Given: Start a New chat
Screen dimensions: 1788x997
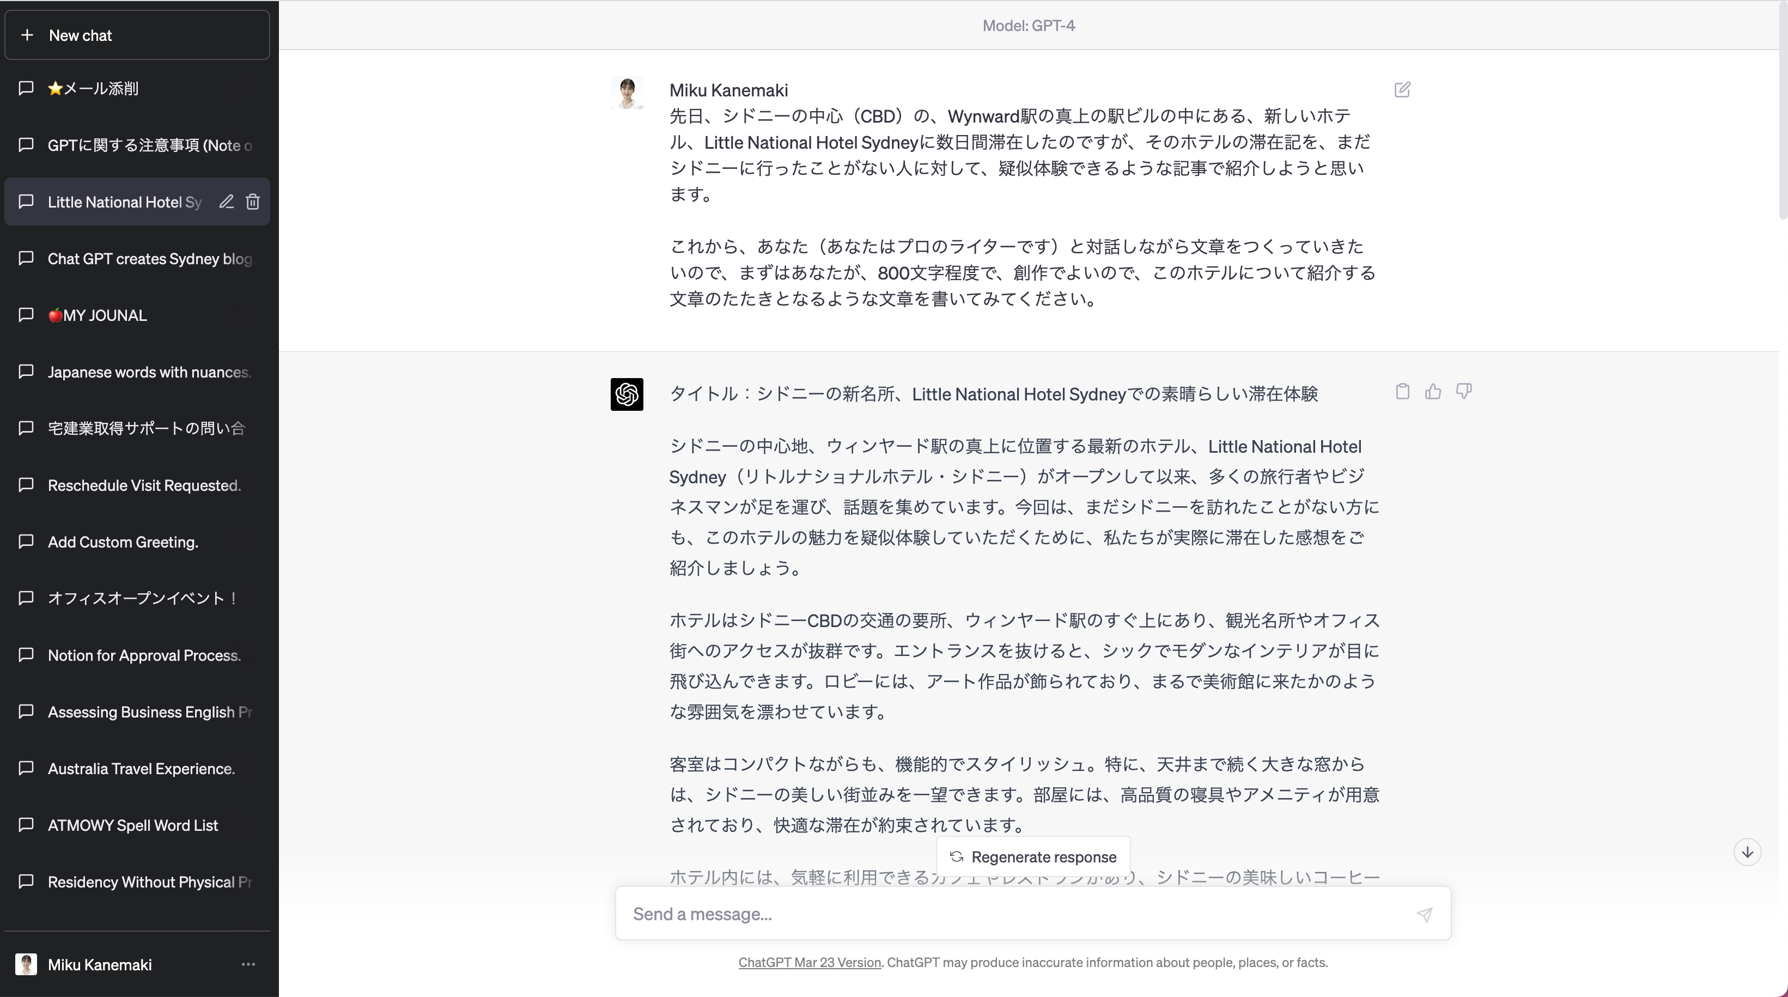Looking at the screenshot, I should point(137,35).
